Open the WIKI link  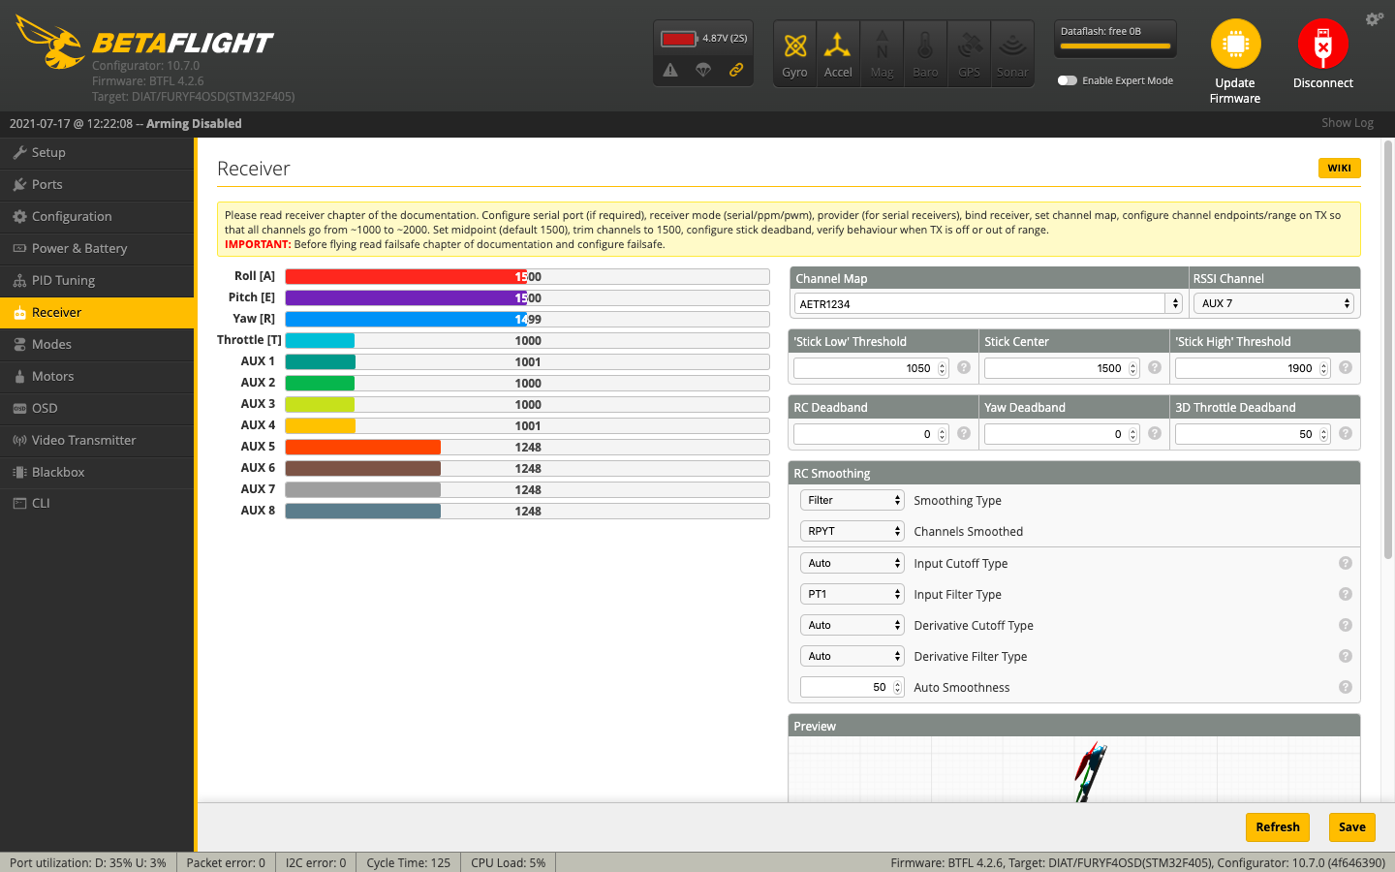coord(1339,168)
